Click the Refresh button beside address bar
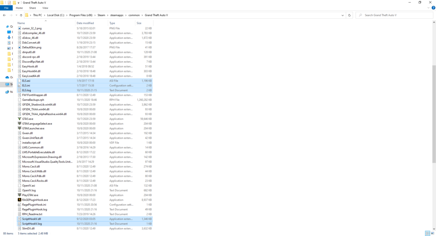Viewport: 436px width, 236px height. click(350, 15)
